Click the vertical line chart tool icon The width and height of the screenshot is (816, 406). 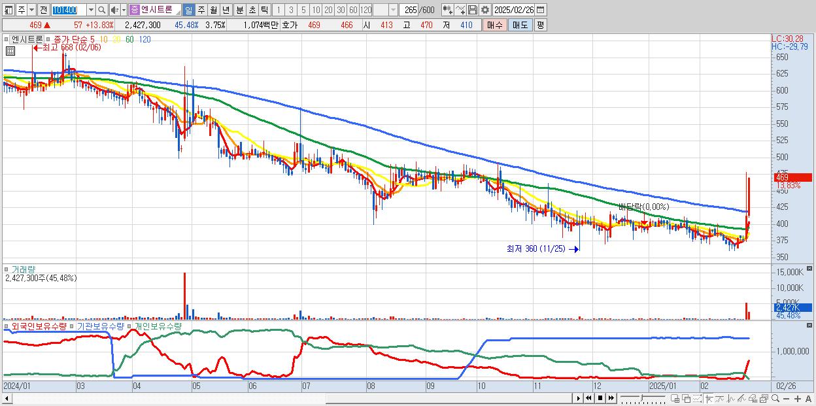coord(731,398)
